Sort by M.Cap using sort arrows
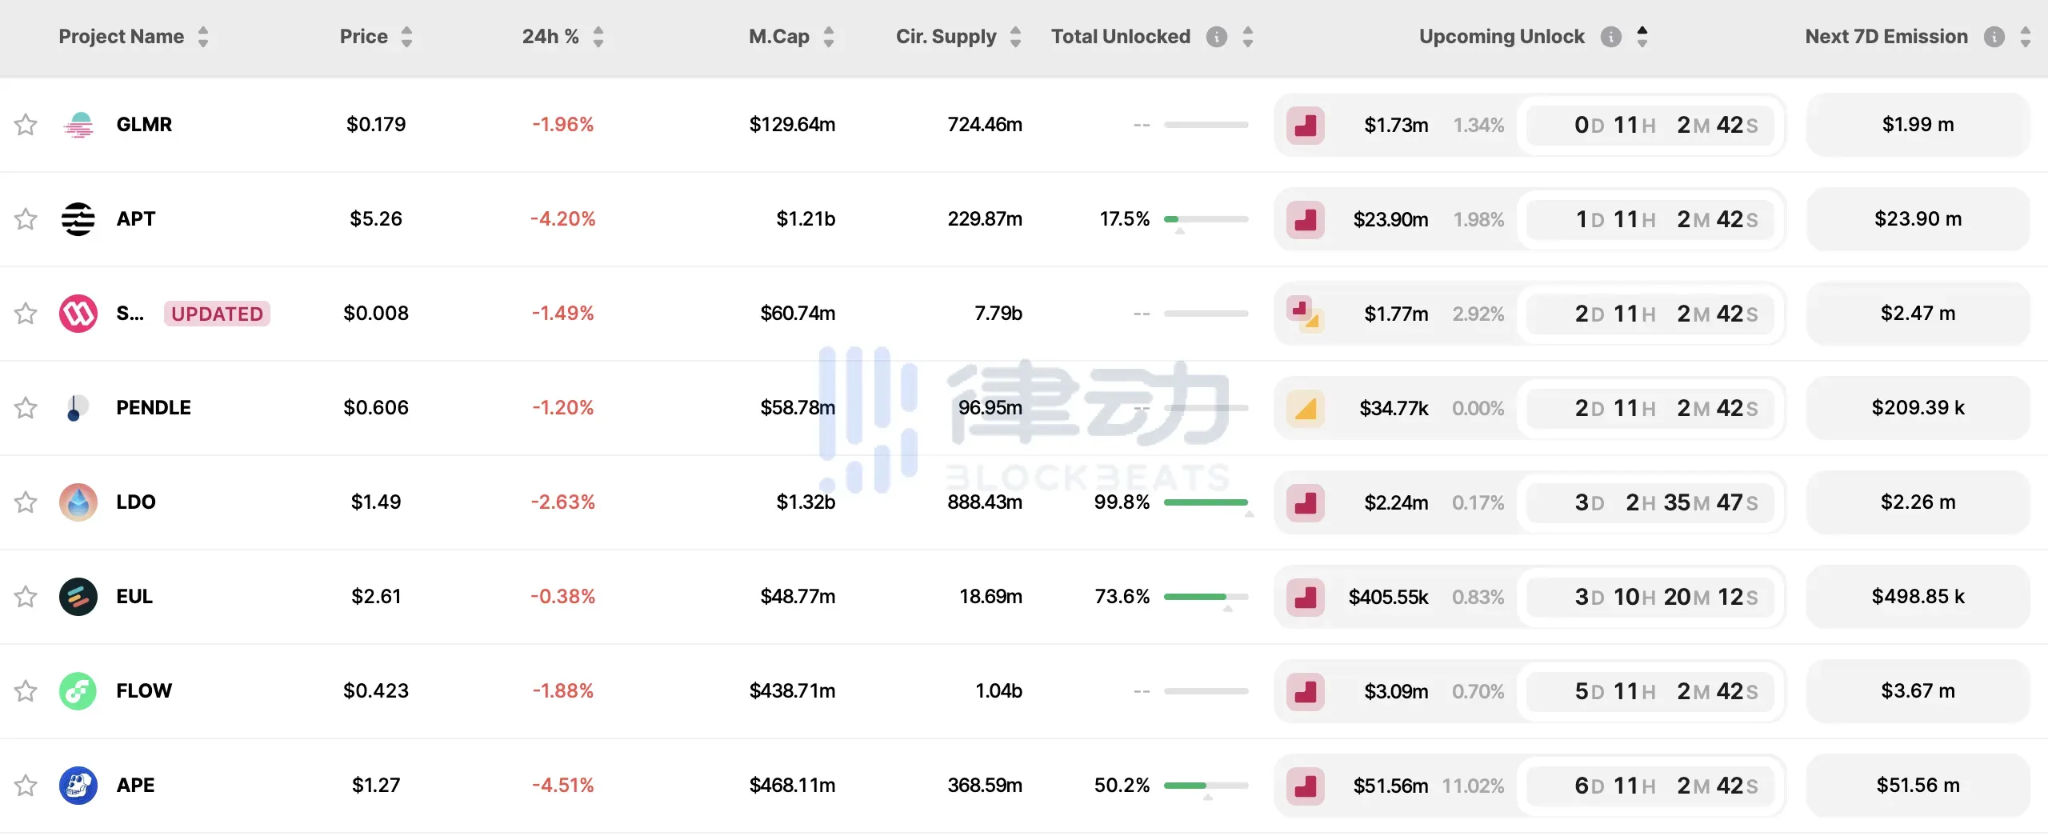The height and width of the screenshot is (840, 2048). tap(829, 37)
